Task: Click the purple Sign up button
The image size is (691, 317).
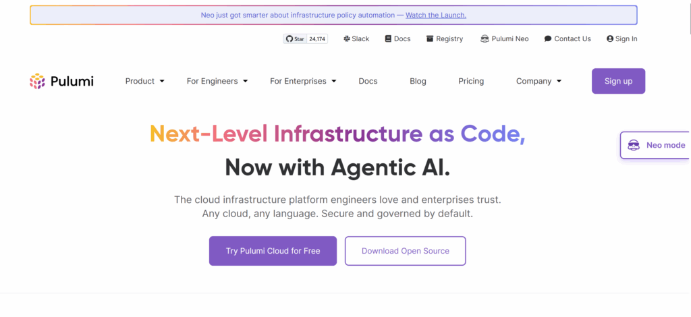Action: (x=618, y=81)
